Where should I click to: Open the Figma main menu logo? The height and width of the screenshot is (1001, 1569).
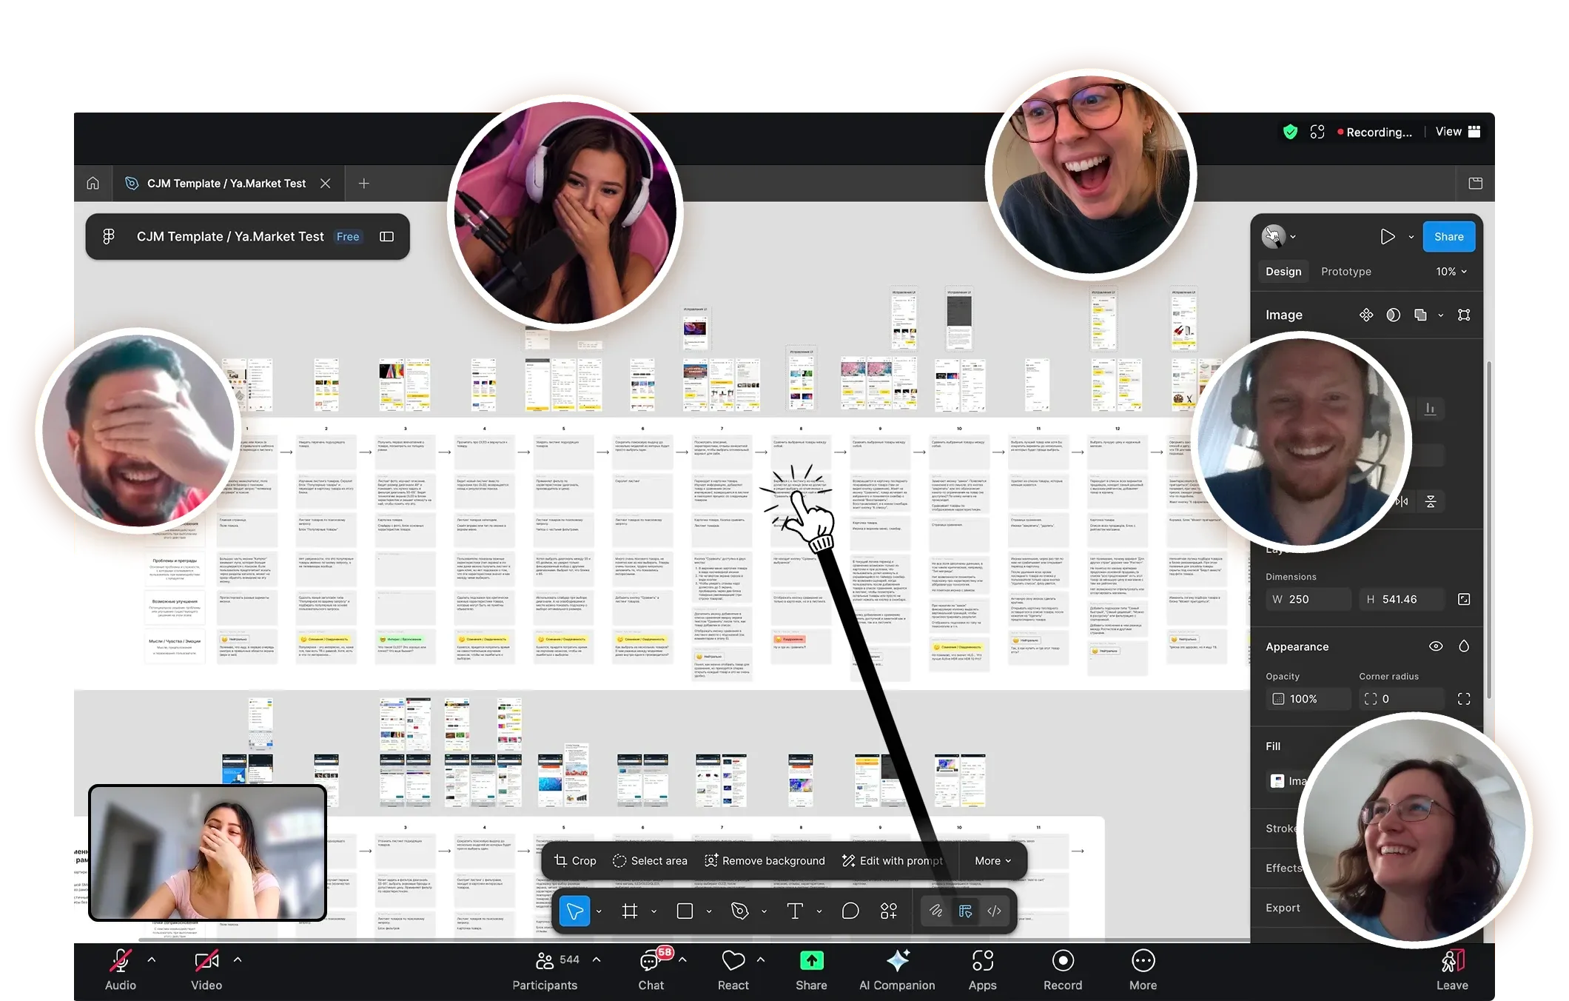[x=109, y=236]
